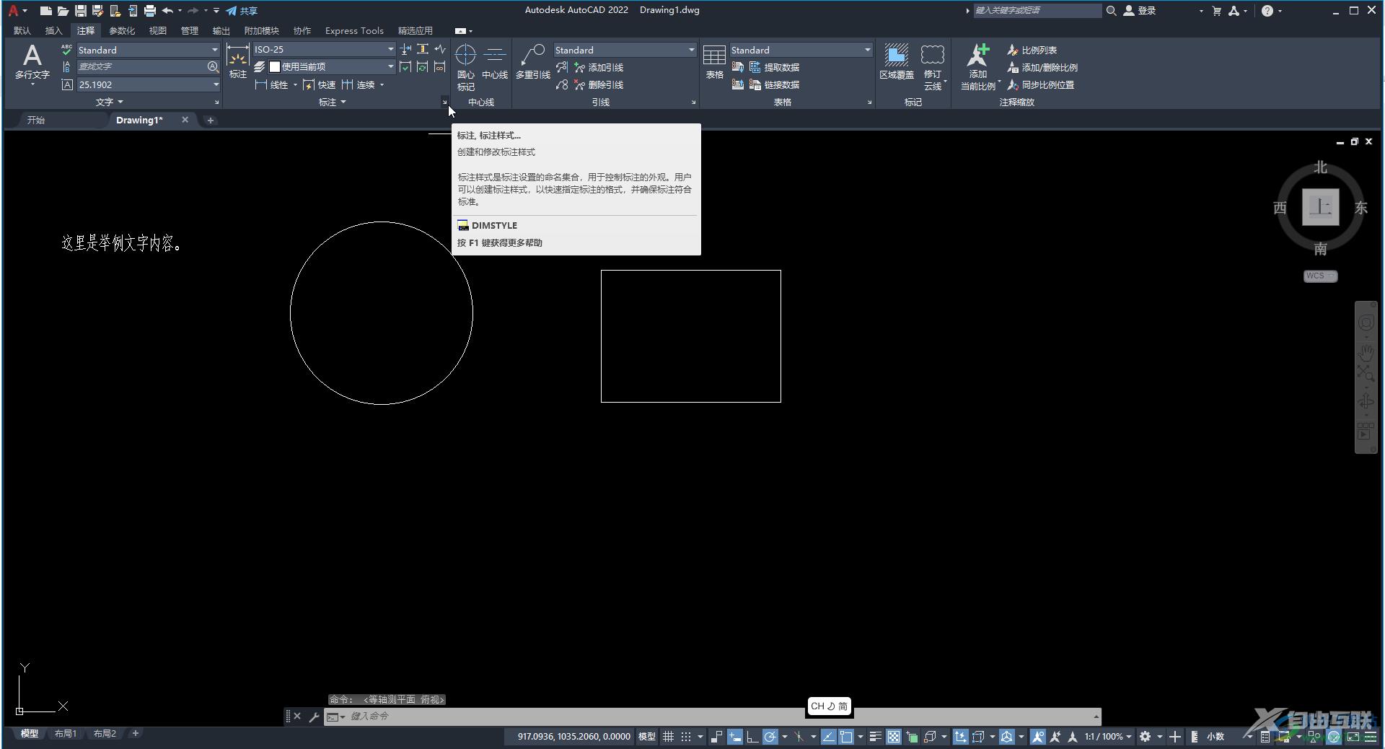
Task: Click the 查找文字 find text field
Action: click(141, 66)
